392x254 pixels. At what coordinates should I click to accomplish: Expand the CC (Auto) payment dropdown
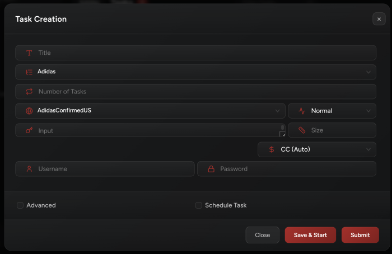tap(317, 149)
